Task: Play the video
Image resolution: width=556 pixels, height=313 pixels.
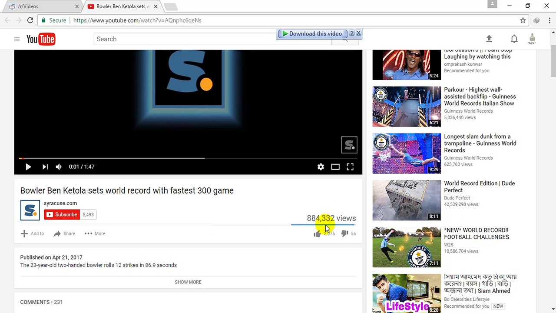Action: [x=28, y=167]
